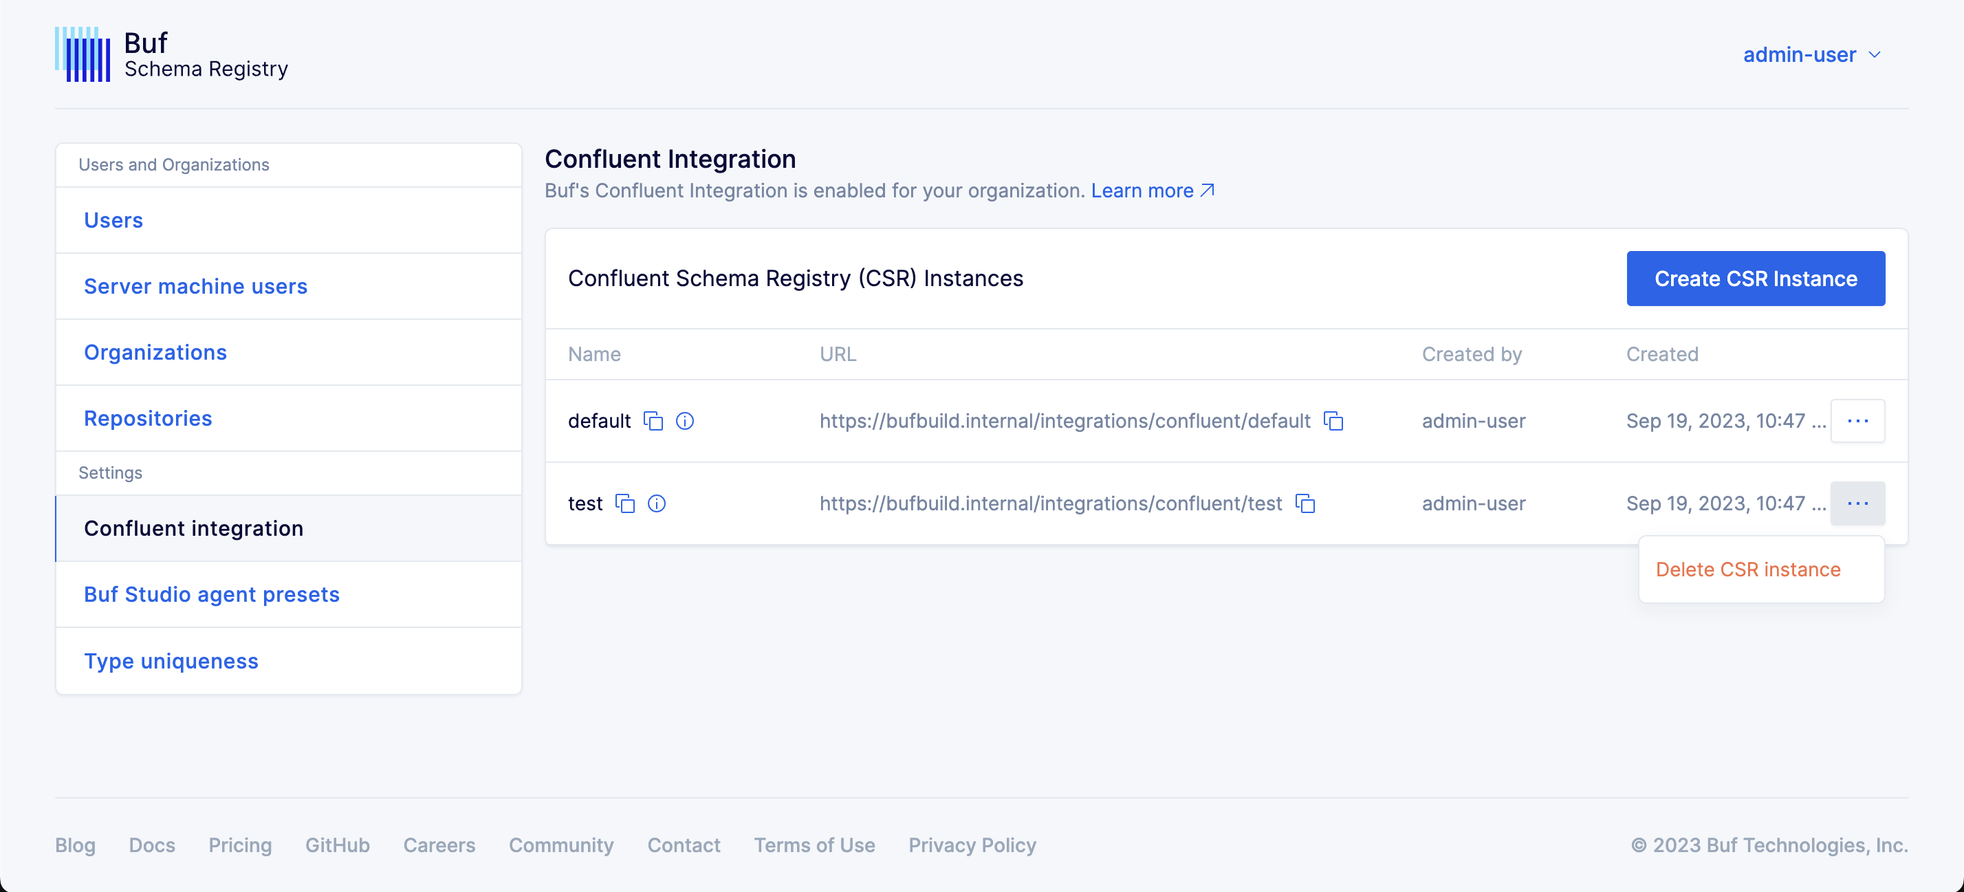Click the default instance name text
Image resolution: width=1964 pixels, height=892 pixels.
(x=599, y=421)
